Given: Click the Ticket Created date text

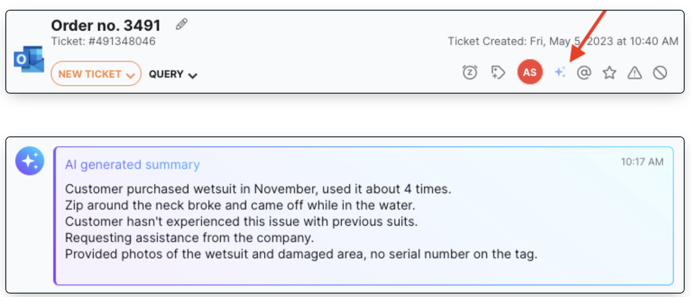Looking at the screenshot, I should [x=563, y=42].
